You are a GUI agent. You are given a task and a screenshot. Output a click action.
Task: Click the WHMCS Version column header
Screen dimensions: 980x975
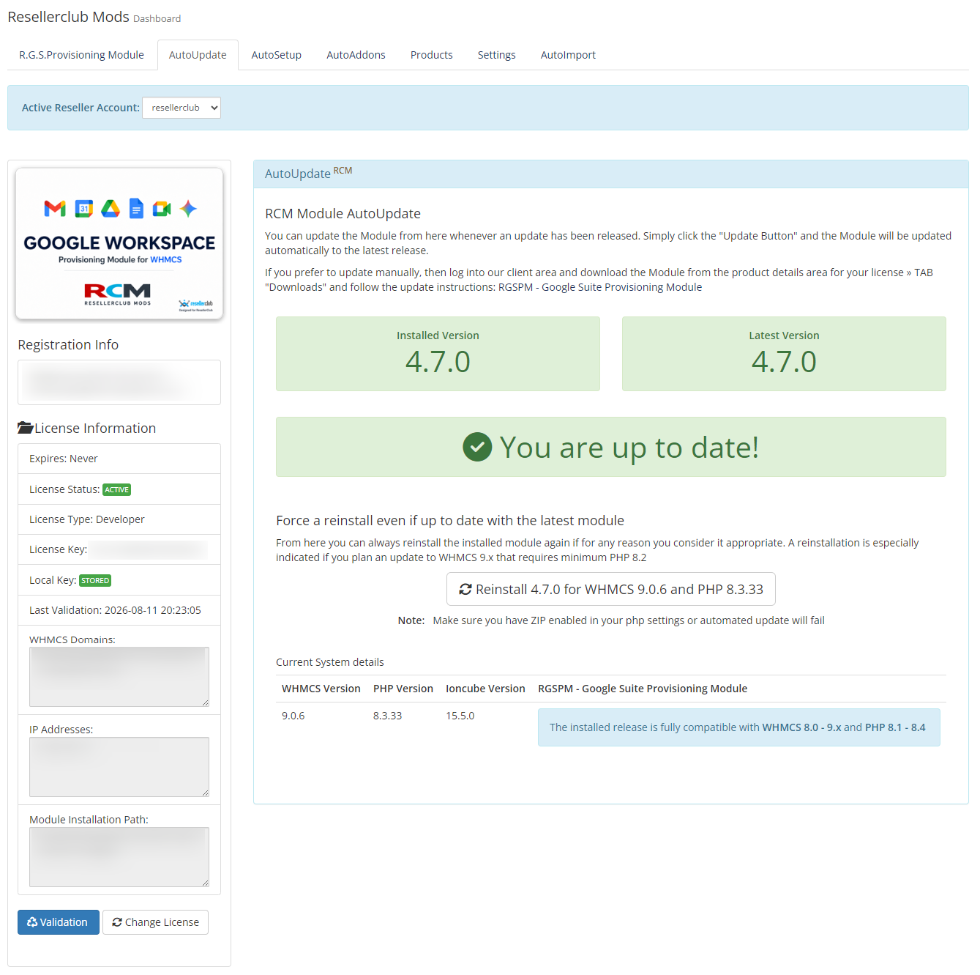pyautogui.click(x=321, y=689)
